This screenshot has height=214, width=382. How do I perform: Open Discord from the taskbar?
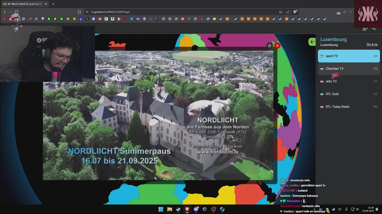(196, 209)
